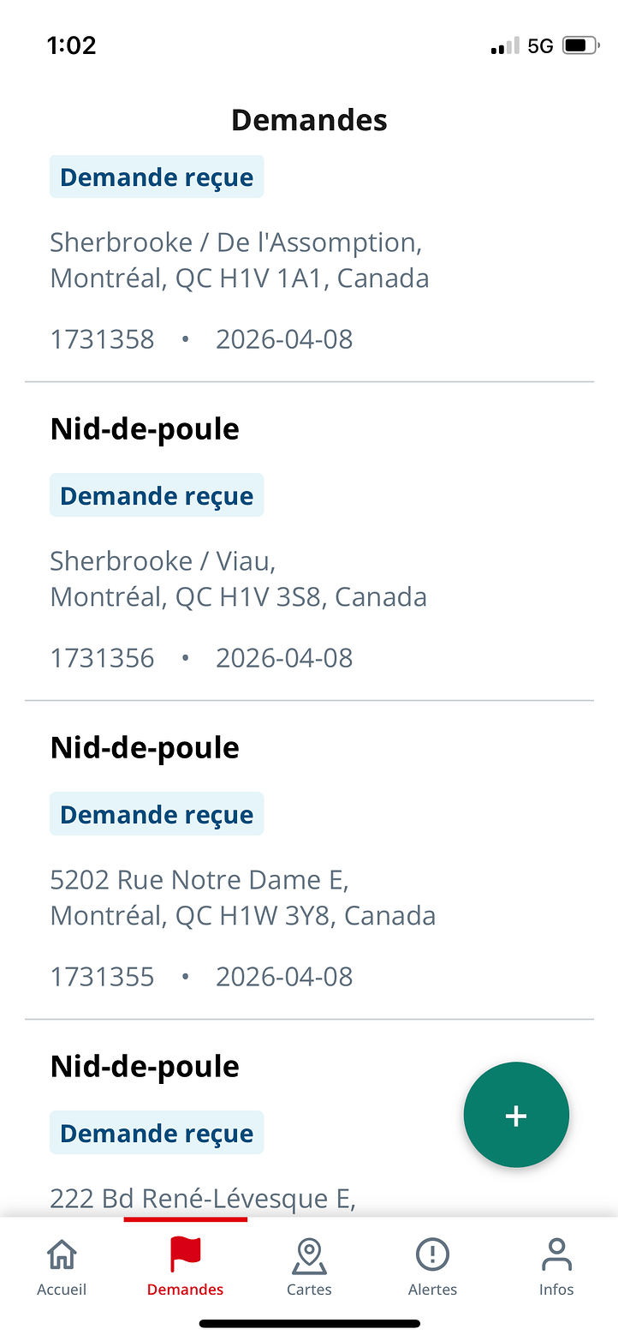Viewport: 618px width, 1341px height.
Task: Tap the Accueil house icon
Action: (62, 1254)
